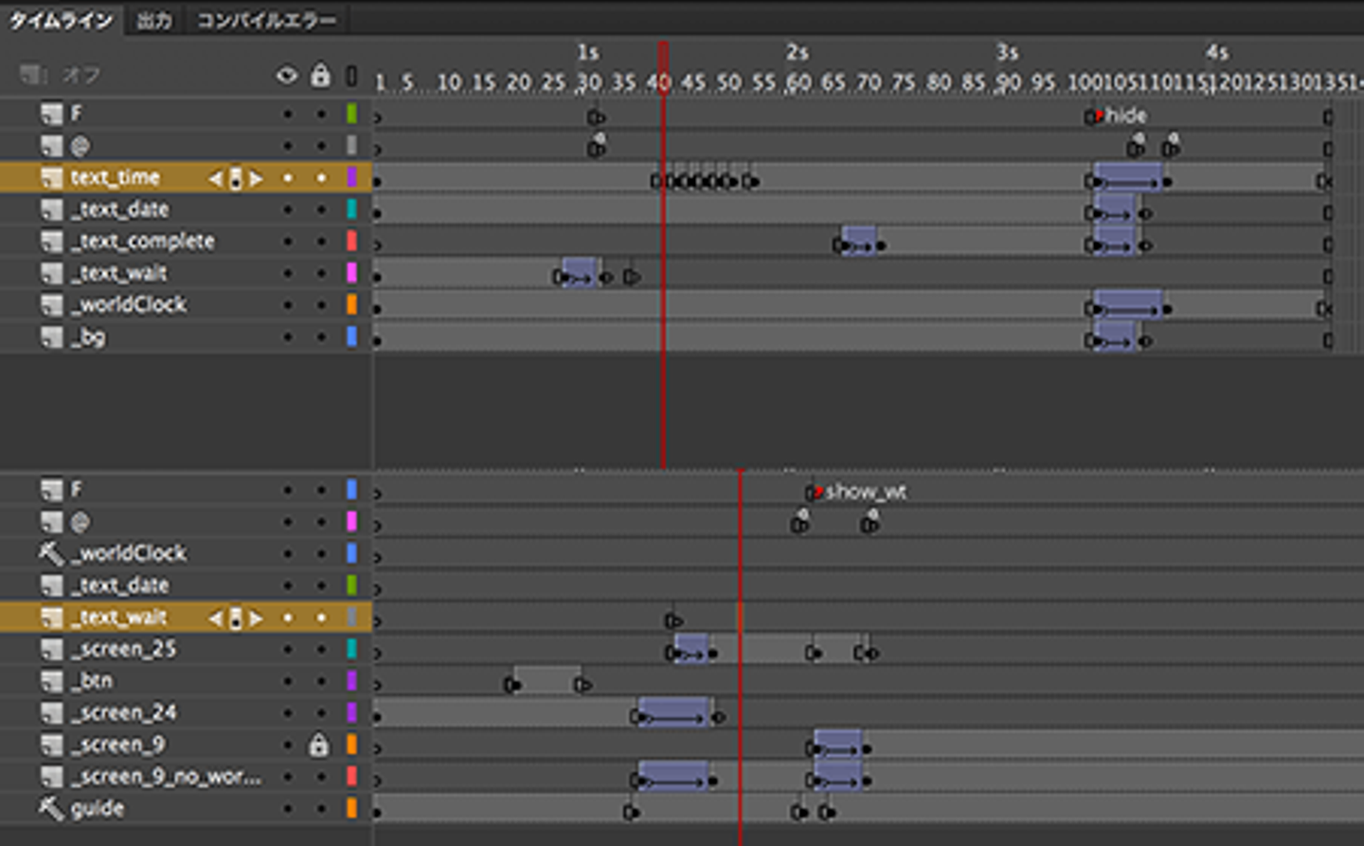Select the _screen_24 layer
Image resolution: width=1364 pixels, height=846 pixels.
123,713
